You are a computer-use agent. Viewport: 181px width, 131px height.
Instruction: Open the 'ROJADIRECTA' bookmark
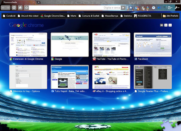(x=143, y=16)
